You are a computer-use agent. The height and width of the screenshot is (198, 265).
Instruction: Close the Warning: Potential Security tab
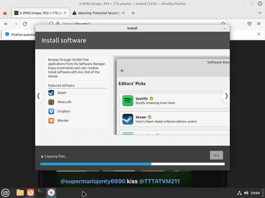pos(123,13)
